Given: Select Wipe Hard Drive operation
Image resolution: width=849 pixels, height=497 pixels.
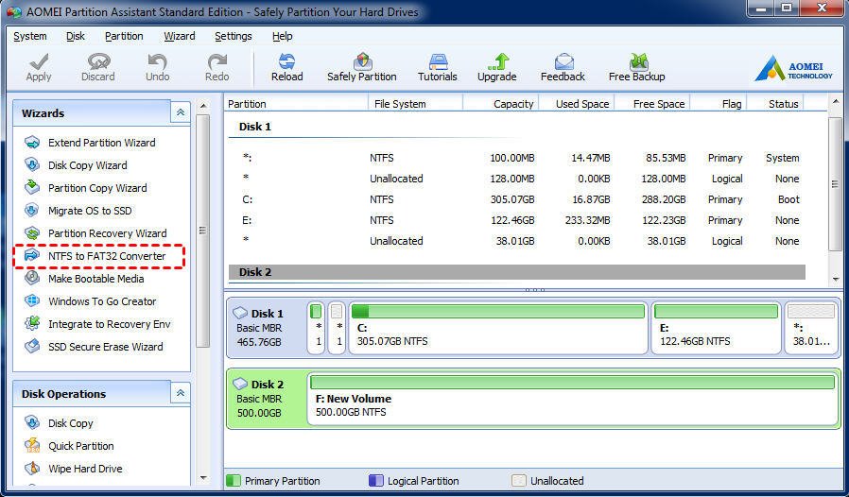Looking at the screenshot, I should pos(85,469).
